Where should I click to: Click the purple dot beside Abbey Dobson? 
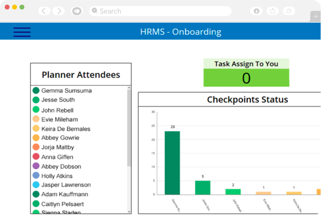click(x=36, y=166)
